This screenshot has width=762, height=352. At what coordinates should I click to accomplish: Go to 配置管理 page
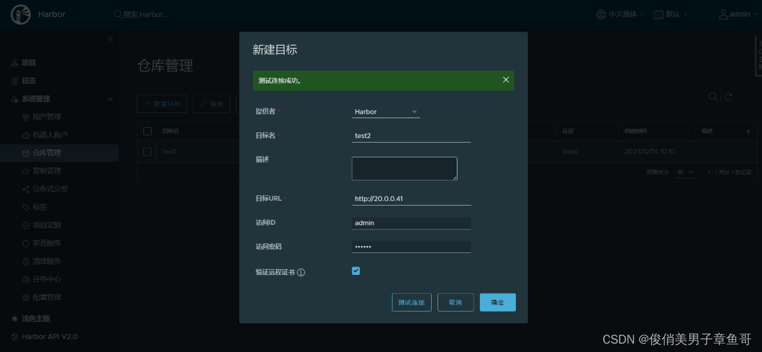(47, 297)
